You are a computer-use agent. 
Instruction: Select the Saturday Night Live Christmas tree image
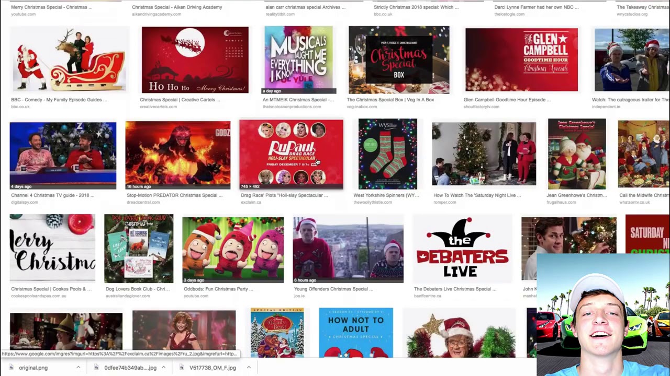click(484, 154)
